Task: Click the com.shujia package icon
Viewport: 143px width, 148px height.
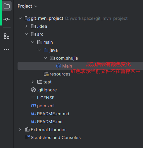Action: click(52, 58)
